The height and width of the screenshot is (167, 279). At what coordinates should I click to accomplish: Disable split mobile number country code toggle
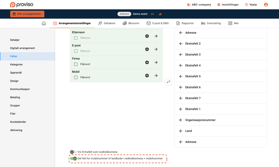coord(73,159)
